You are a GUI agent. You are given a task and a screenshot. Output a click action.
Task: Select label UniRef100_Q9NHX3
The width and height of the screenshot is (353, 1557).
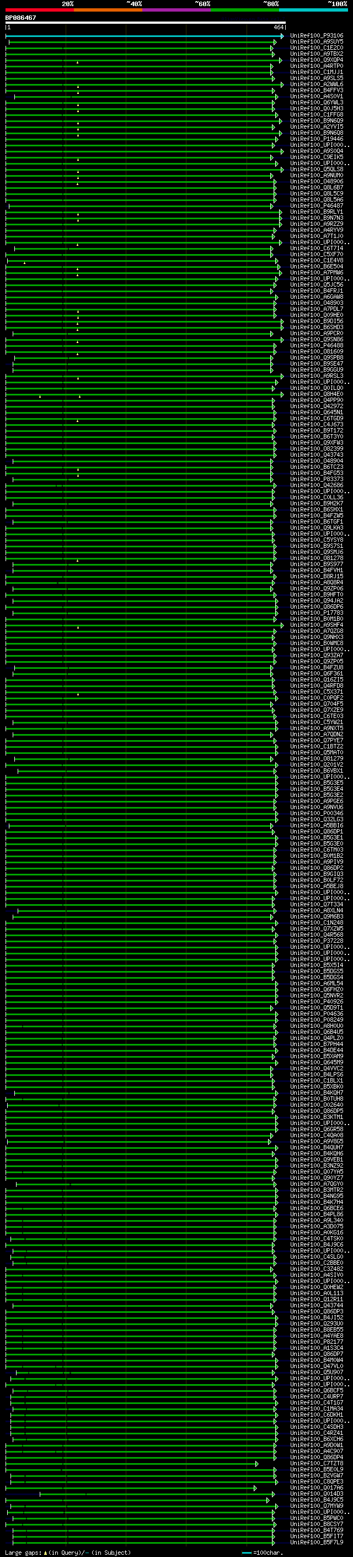coord(317,638)
